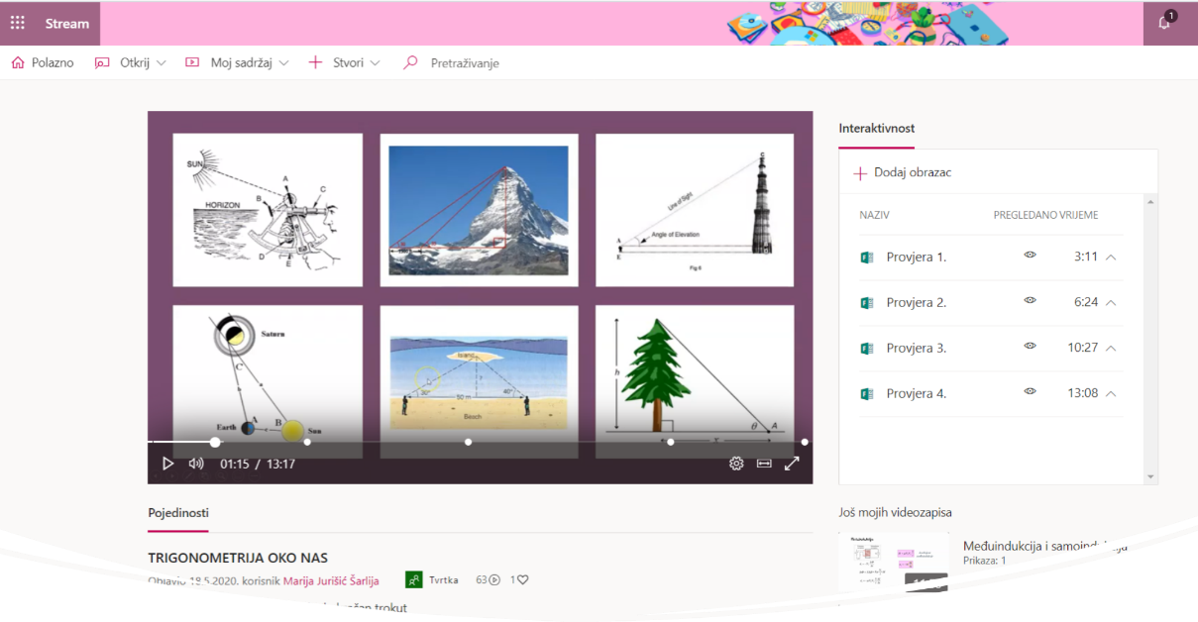The width and height of the screenshot is (1198, 622).
Task: Collapse the Provjera 3. row chevron
Action: (x=1111, y=349)
